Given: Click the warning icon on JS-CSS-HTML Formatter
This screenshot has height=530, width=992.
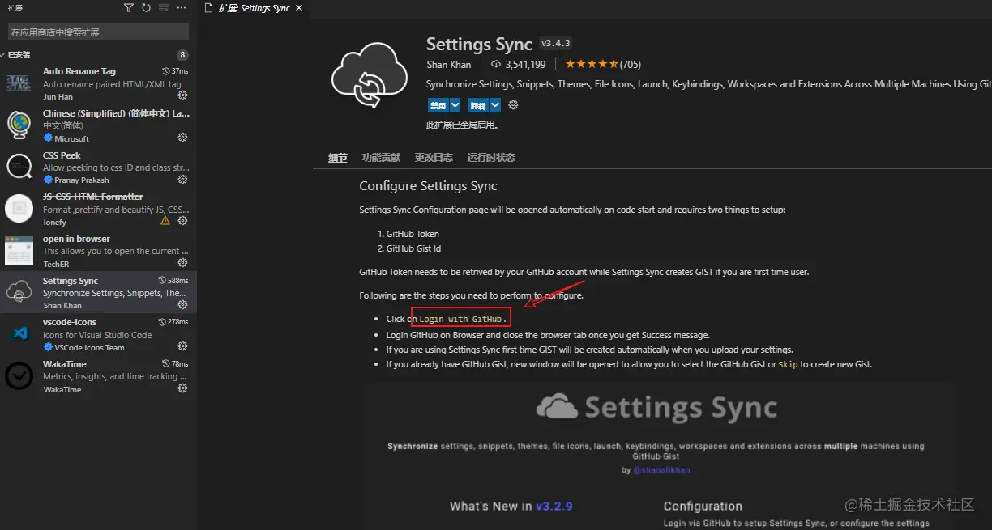Looking at the screenshot, I should click(x=165, y=221).
